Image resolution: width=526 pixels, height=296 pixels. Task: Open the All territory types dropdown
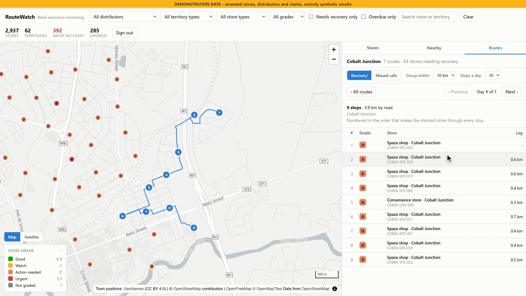(x=187, y=17)
